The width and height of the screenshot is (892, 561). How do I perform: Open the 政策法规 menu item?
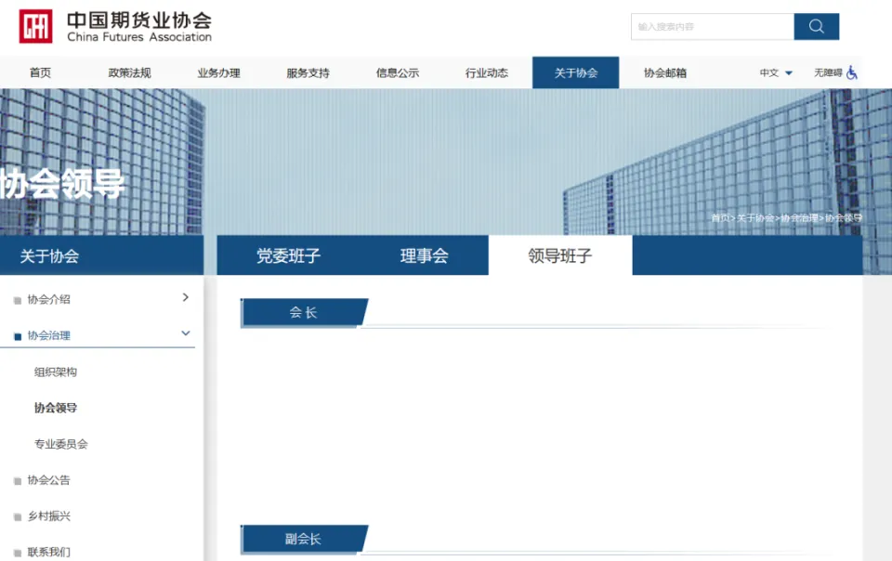point(129,72)
